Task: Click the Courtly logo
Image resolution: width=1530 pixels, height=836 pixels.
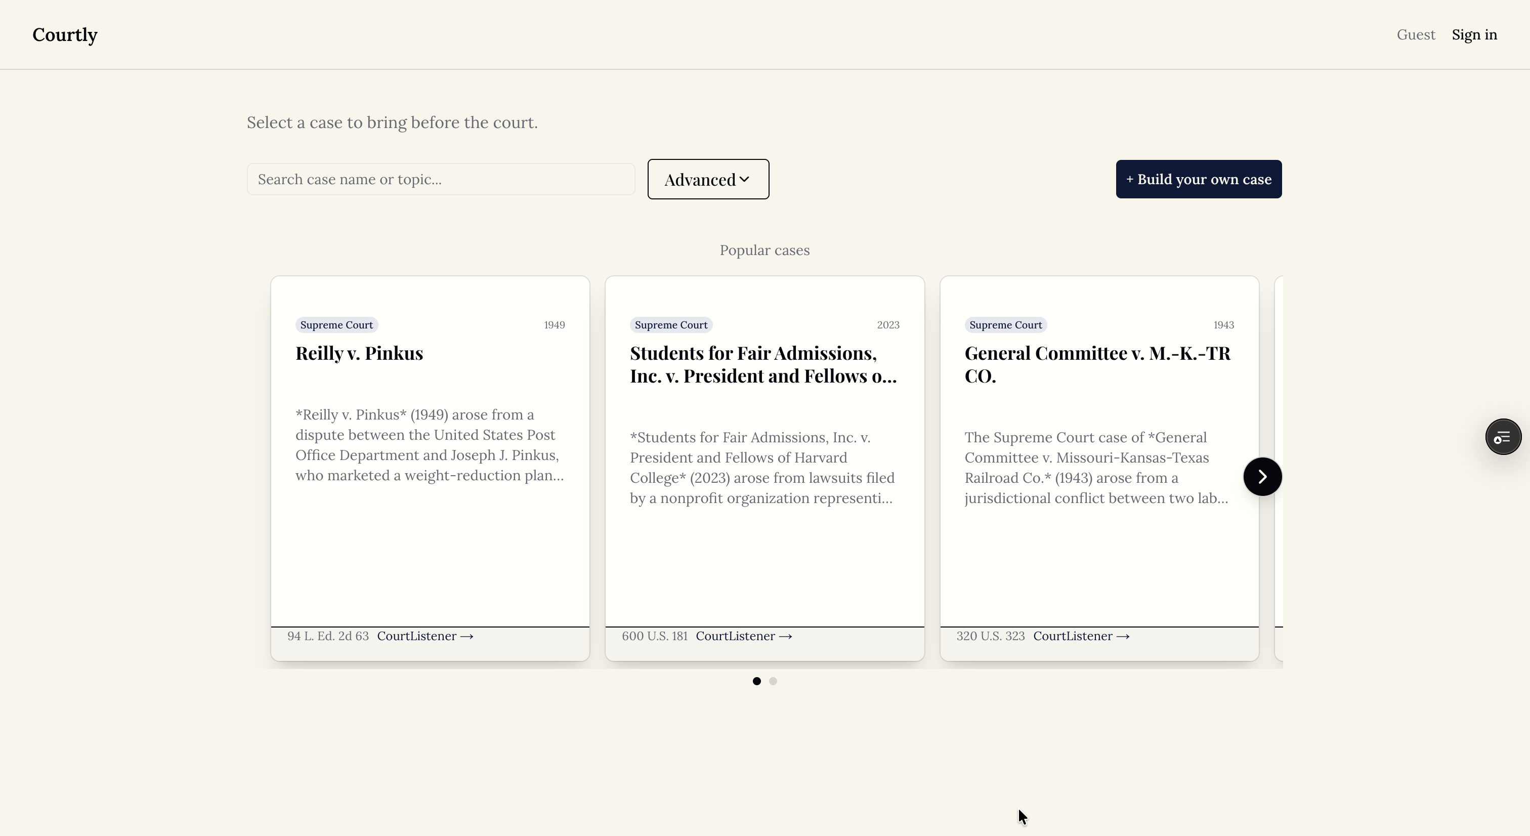Action: (x=65, y=34)
